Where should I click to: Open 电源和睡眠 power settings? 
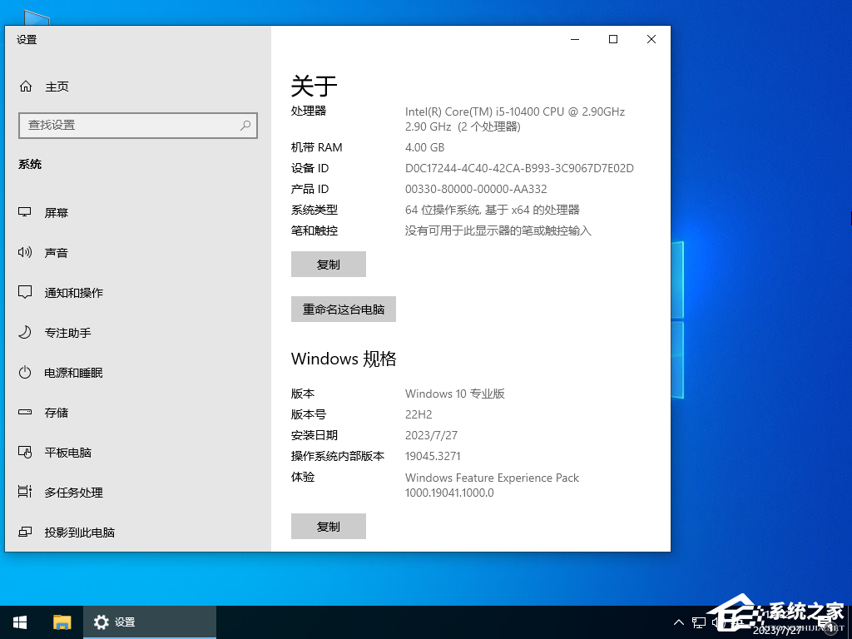pyautogui.click(x=73, y=372)
